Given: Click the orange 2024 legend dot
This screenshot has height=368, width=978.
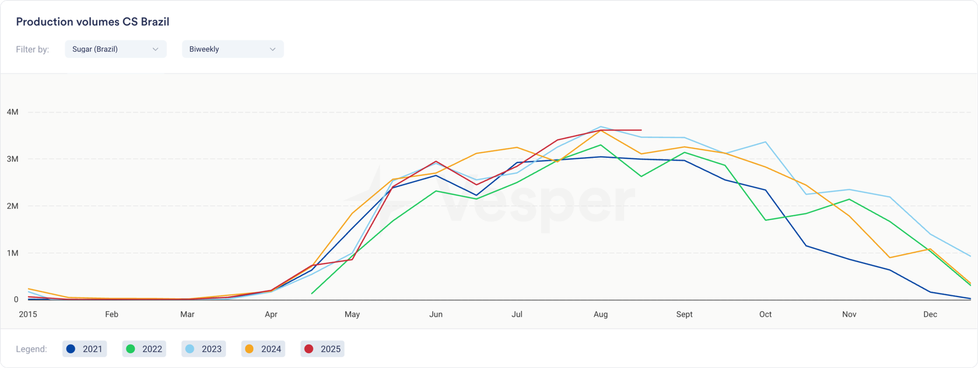Looking at the screenshot, I should (x=249, y=349).
